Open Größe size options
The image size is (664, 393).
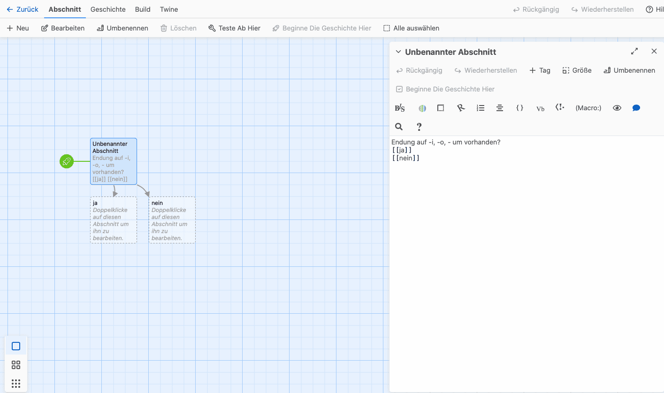coord(577,70)
